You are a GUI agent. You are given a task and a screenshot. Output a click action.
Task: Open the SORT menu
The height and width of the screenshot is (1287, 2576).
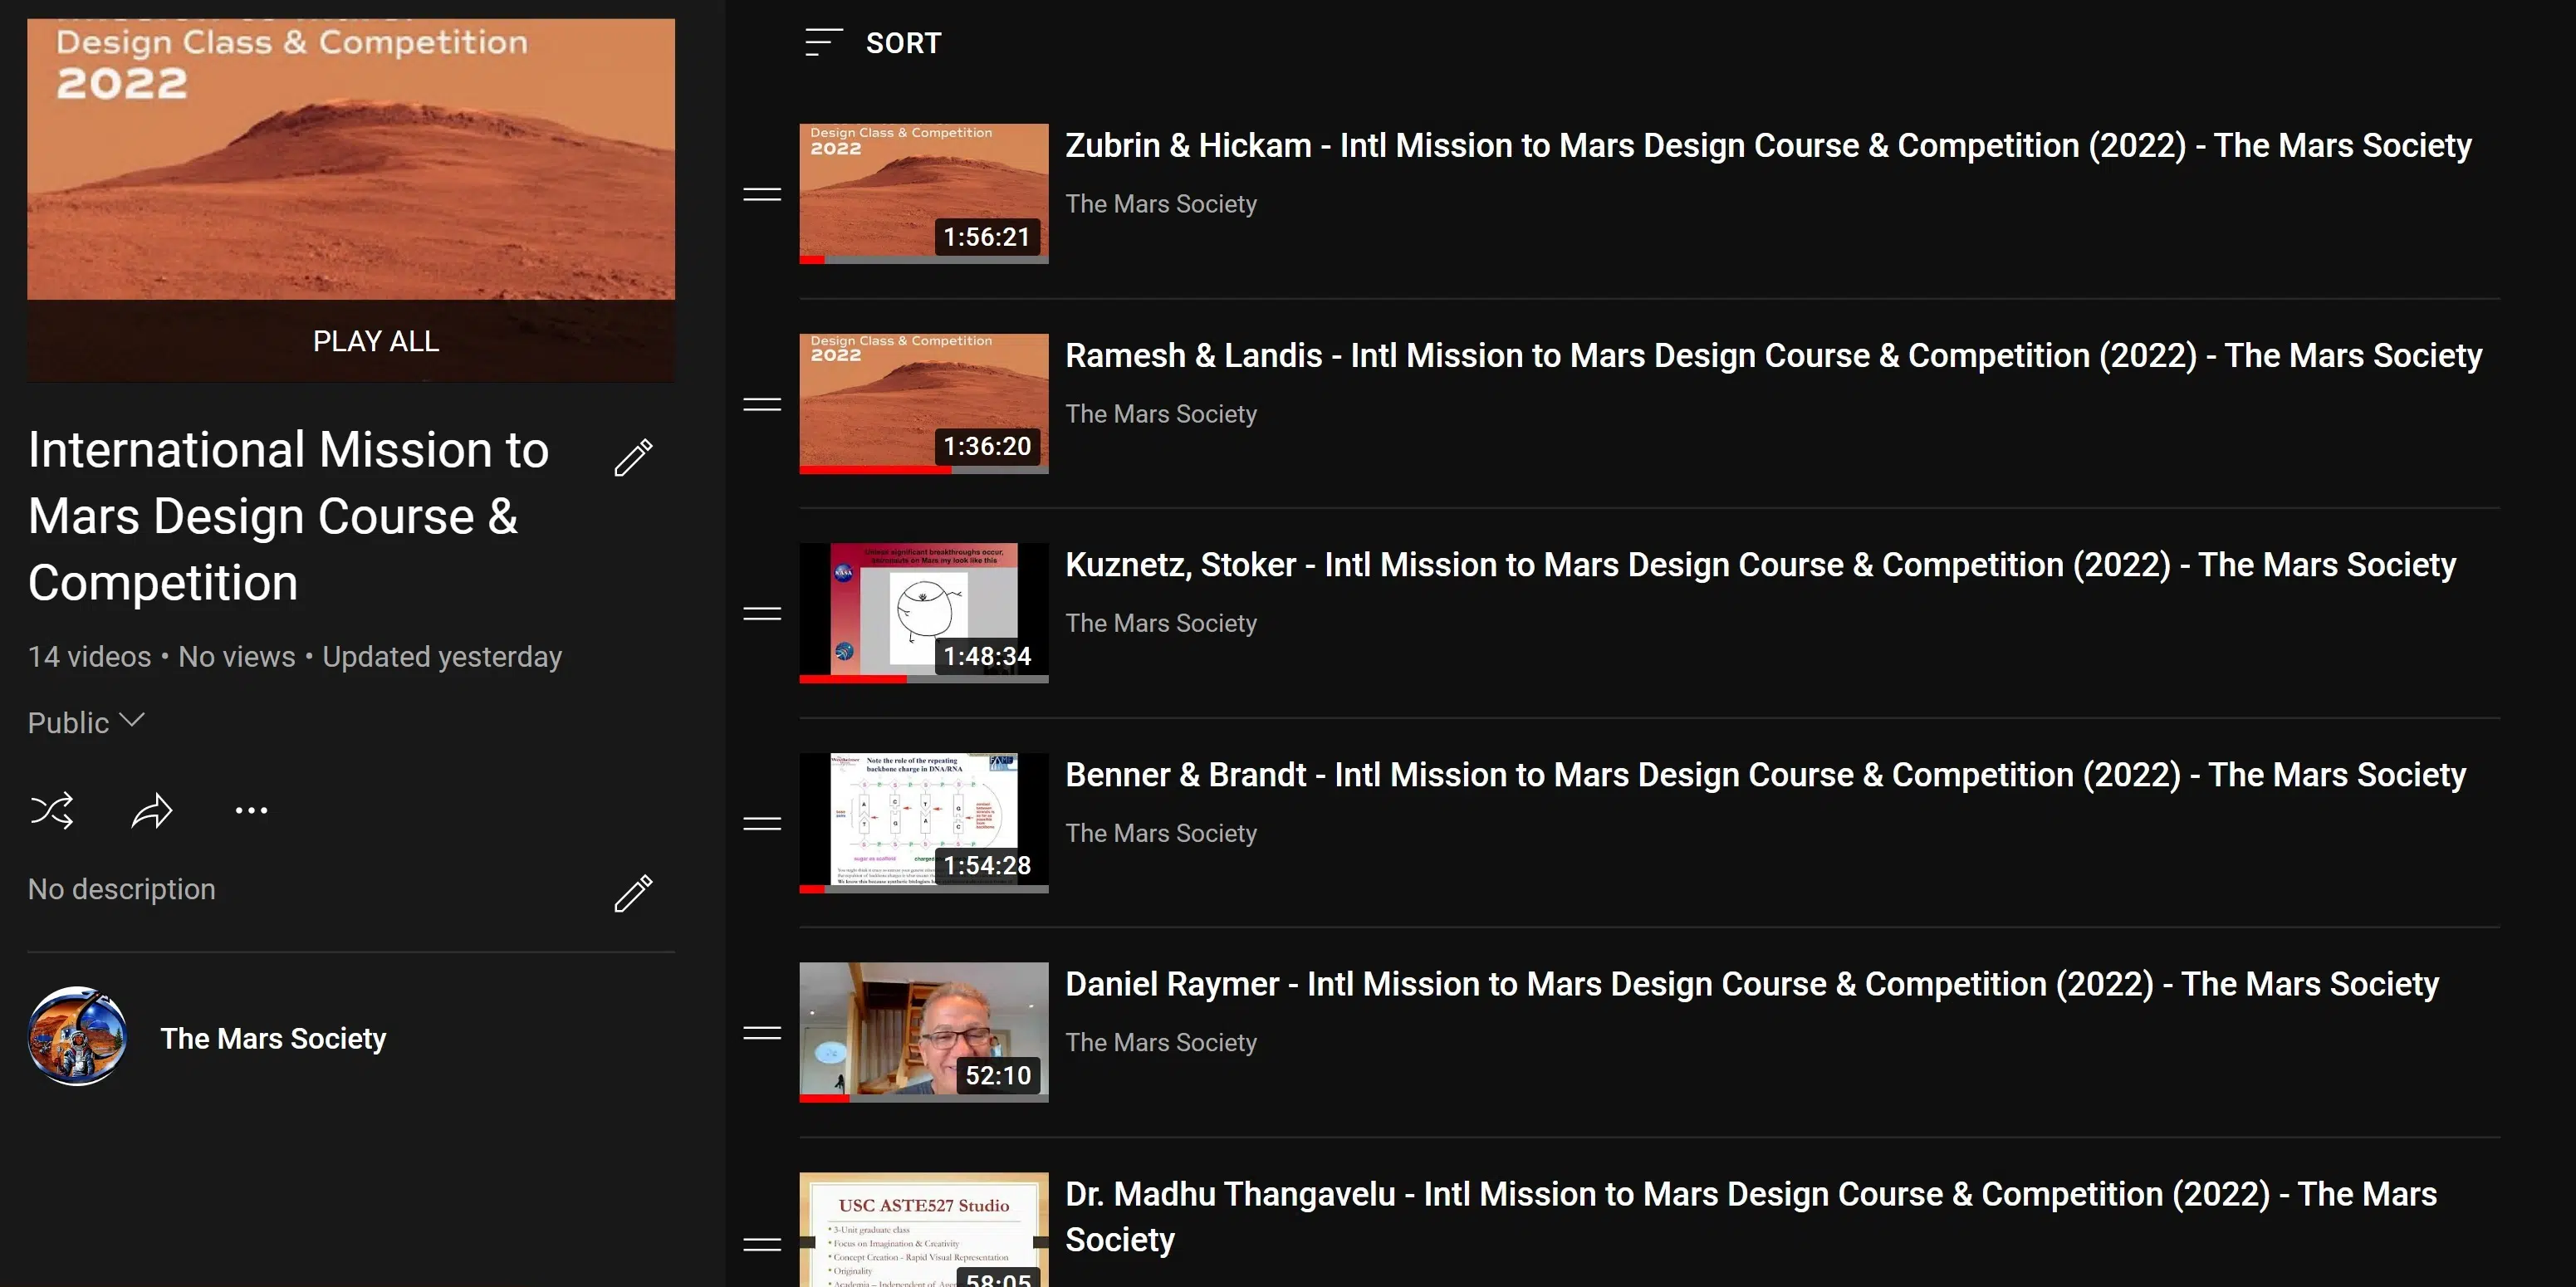[x=873, y=43]
